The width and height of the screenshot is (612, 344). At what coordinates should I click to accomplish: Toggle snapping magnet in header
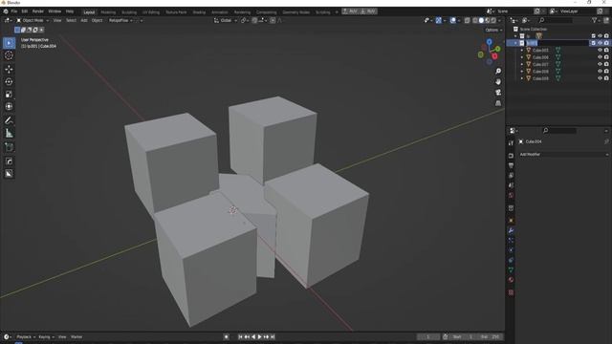click(254, 20)
